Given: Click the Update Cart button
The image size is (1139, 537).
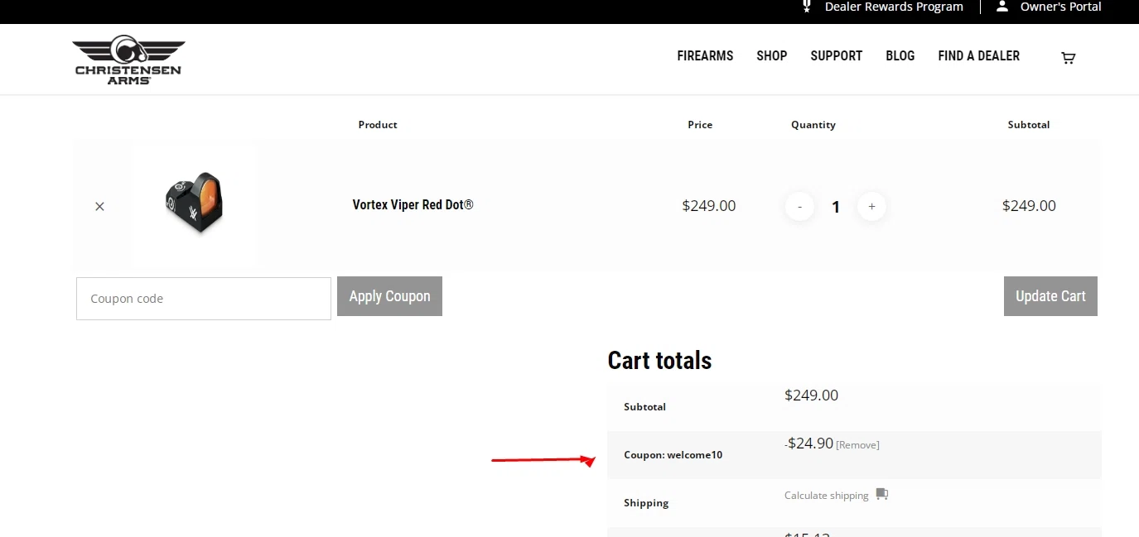Looking at the screenshot, I should (x=1050, y=296).
